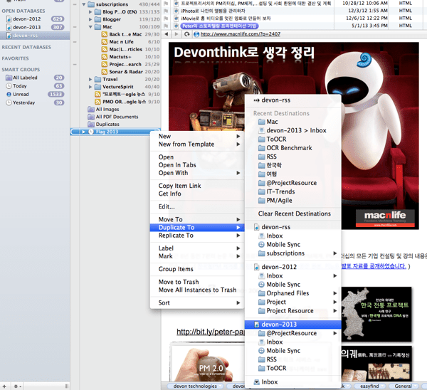Open the devon-2013 database in sidebar

[x=27, y=27]
